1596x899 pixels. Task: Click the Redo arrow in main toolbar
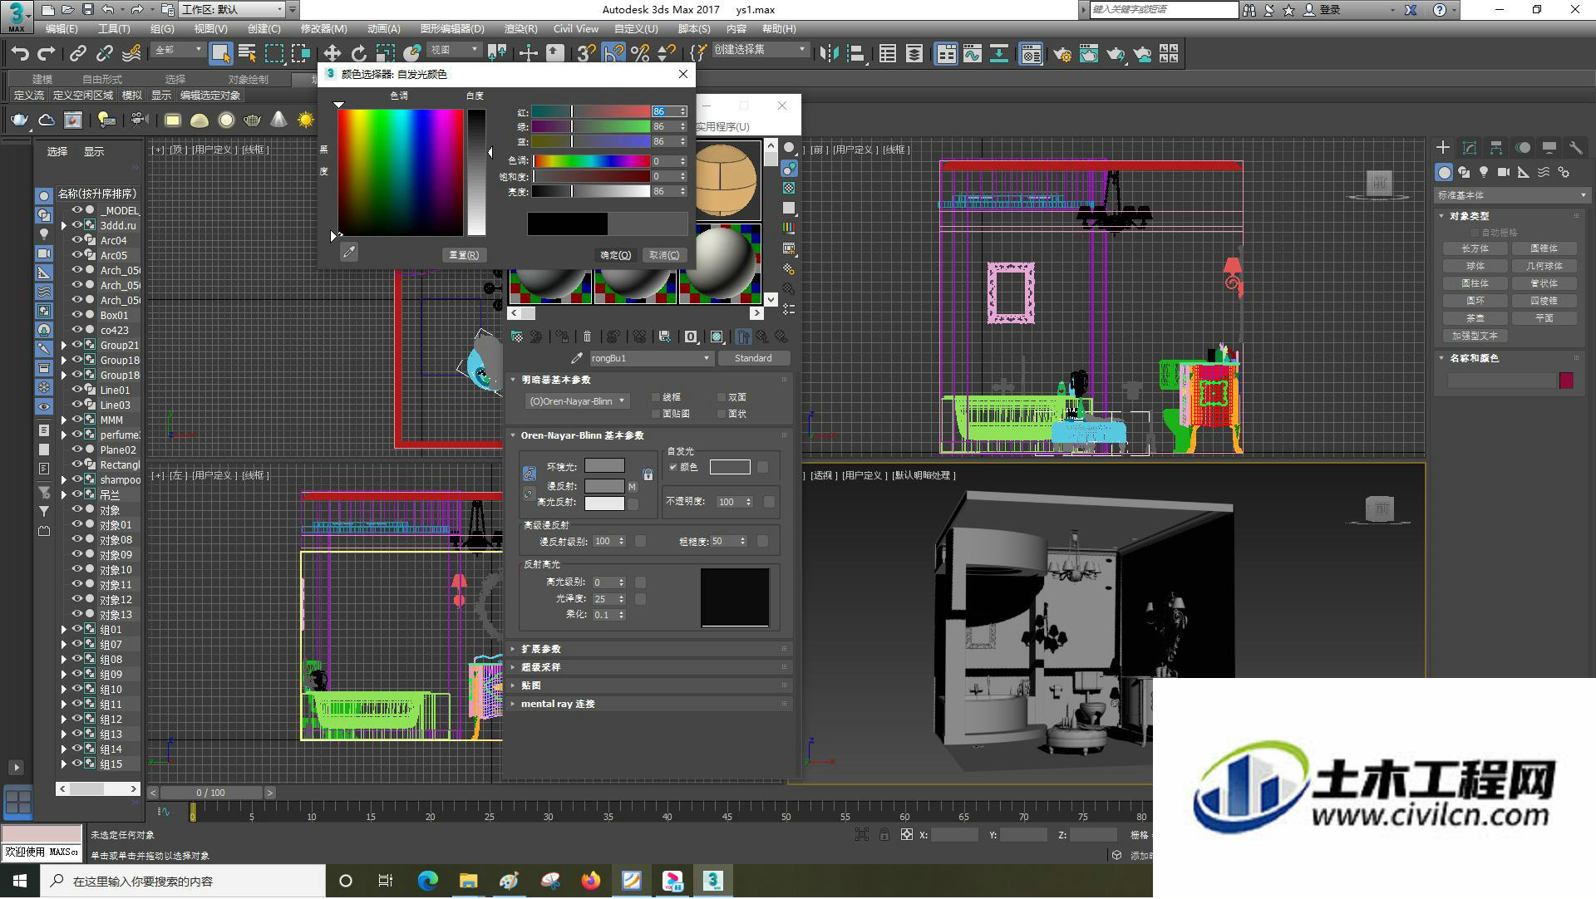[47, 54]
